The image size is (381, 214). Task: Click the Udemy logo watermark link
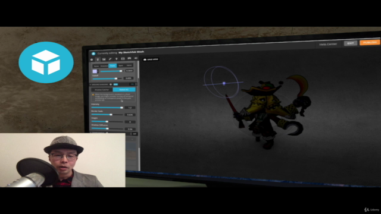[371, 209]
